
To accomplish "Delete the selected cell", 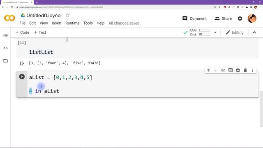I will 245,70.
